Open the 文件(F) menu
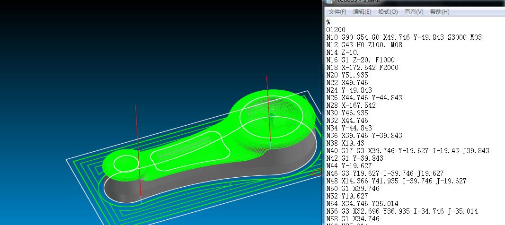 click(x=337, y=12)
